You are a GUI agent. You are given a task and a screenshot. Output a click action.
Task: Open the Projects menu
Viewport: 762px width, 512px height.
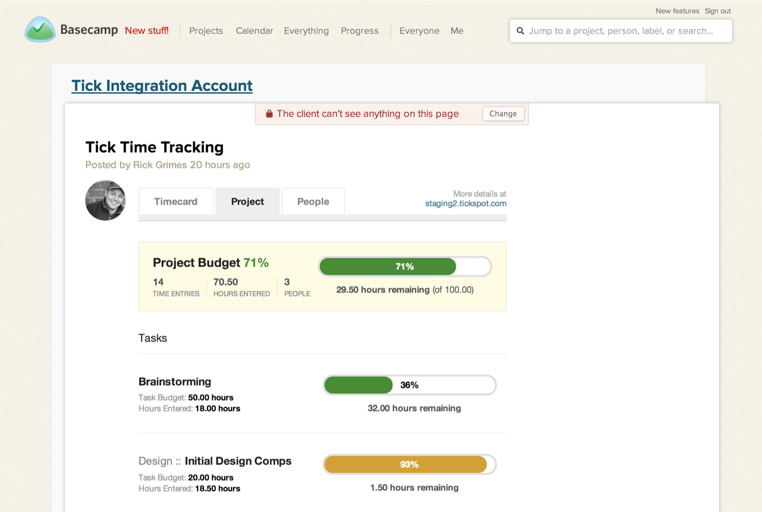tap(206, 31)
